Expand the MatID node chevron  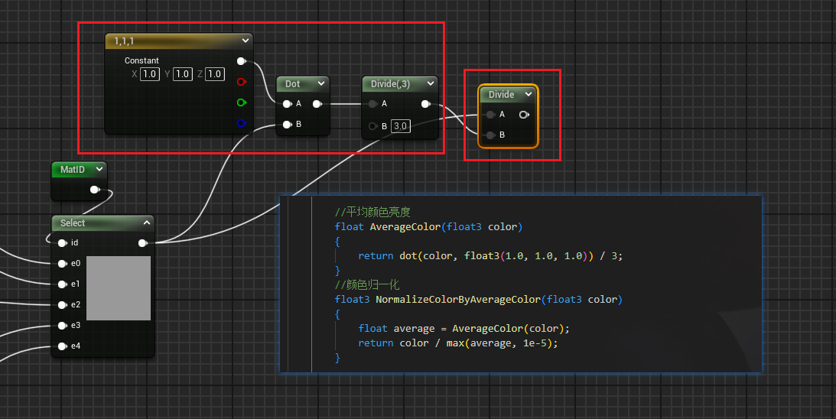point(99,169)
